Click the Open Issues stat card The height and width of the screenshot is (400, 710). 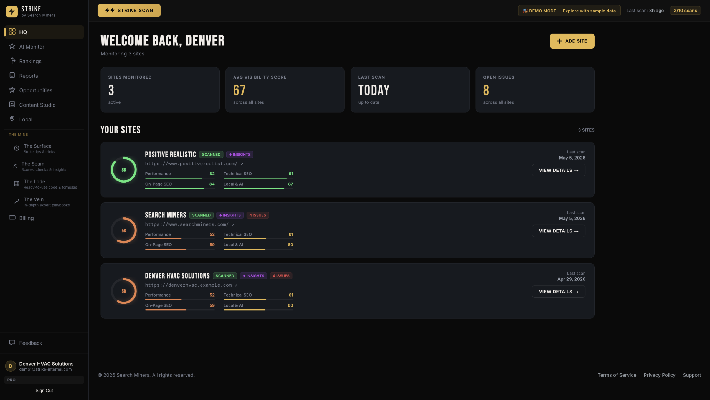coord(535,90)
